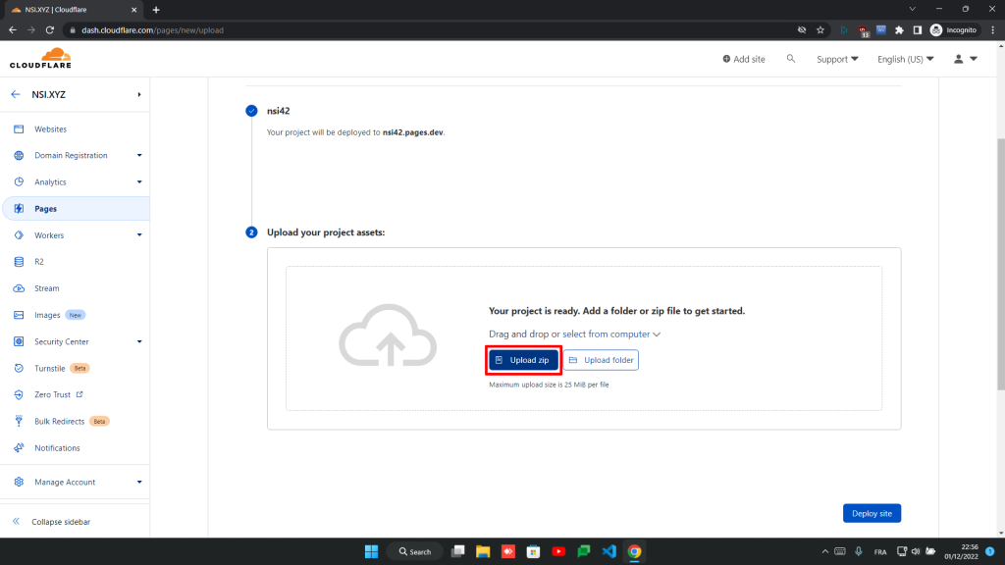Click the Upload folder button
Viewport: 1005px width, 565px height.
(x=601, y=360)
